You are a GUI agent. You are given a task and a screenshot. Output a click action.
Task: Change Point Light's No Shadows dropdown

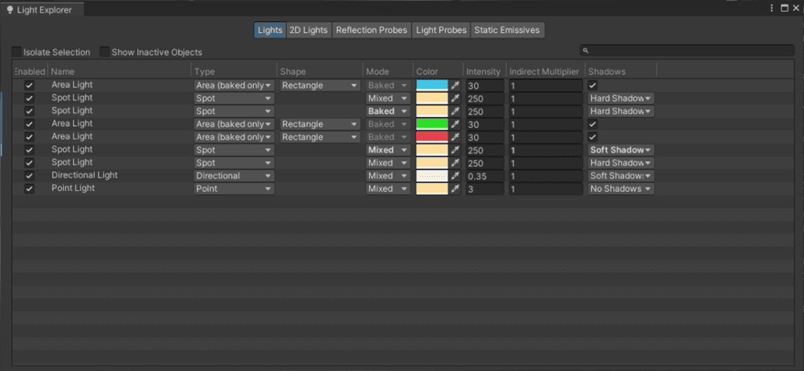pos(621,189)
